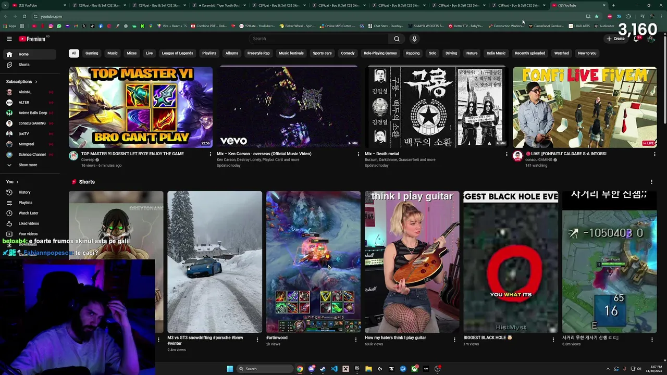The image size is (667, 375).
Task: Open Anime Balls Deep channel
Action: pos(29,113)
